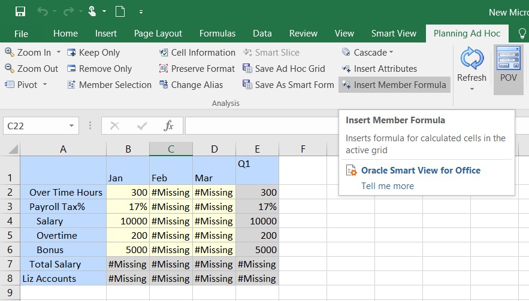Click the Insert Function fx button

tap(169, 126)
